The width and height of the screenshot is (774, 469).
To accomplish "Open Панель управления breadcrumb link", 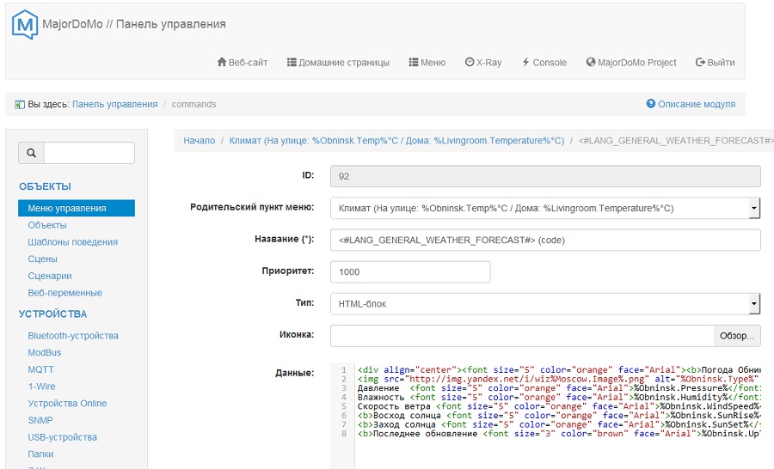I will click(114, 104).
